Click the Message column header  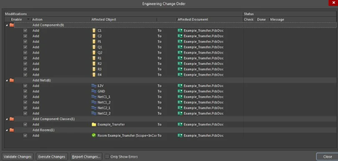277,19
